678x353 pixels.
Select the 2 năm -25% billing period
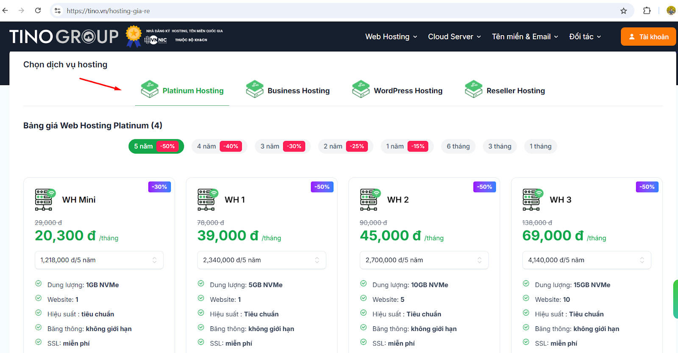[x=345, y=146]
